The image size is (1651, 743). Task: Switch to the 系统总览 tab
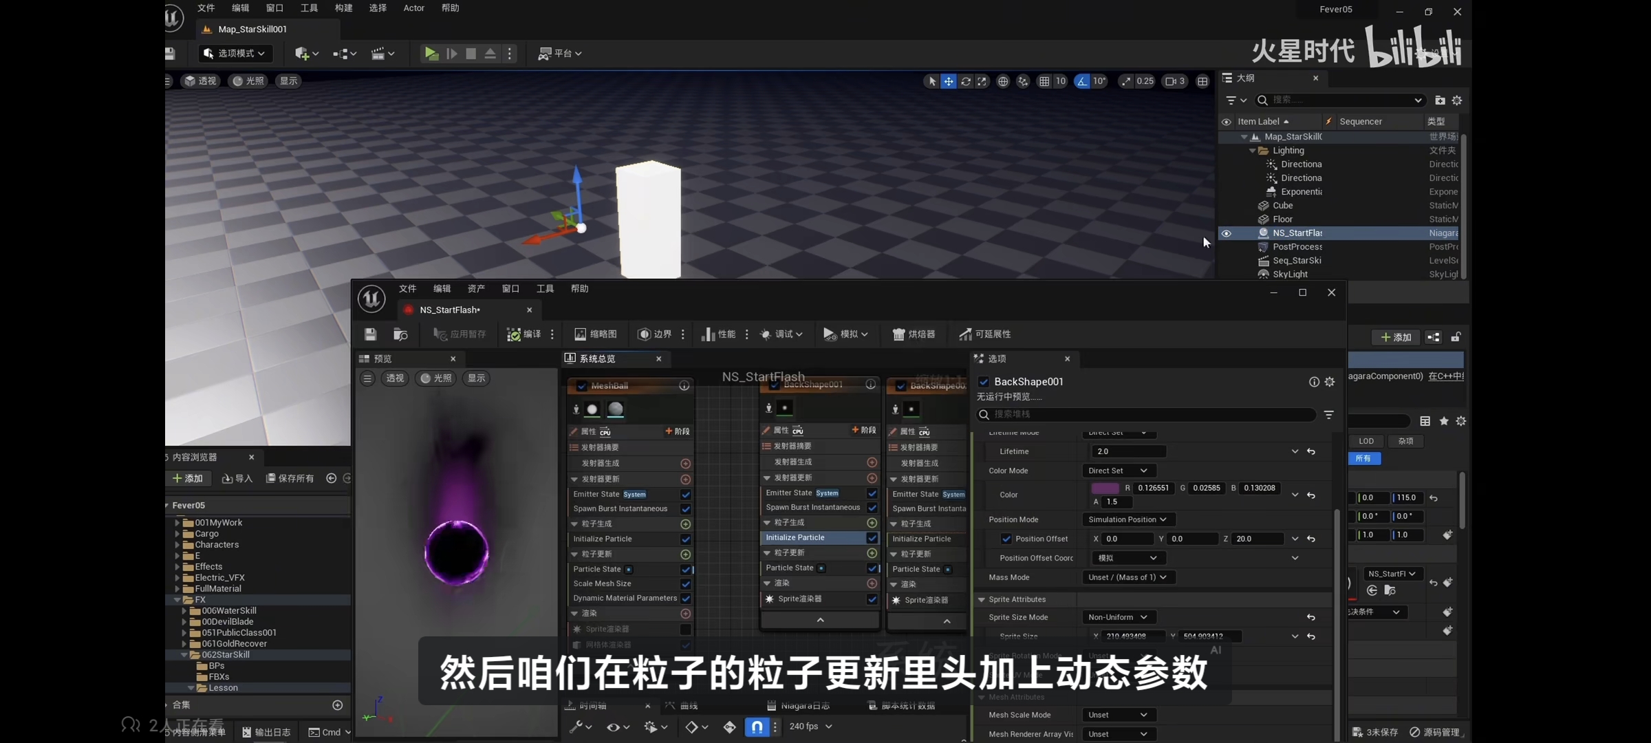click(597, 358)
